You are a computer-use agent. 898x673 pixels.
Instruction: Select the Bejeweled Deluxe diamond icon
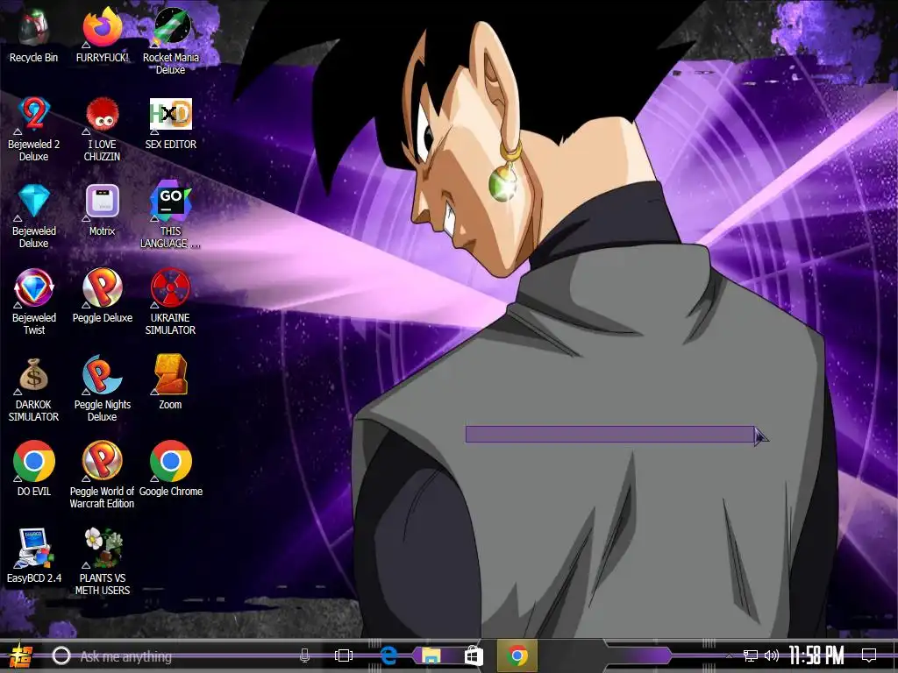pyautogui.click(x=34, y=202)
